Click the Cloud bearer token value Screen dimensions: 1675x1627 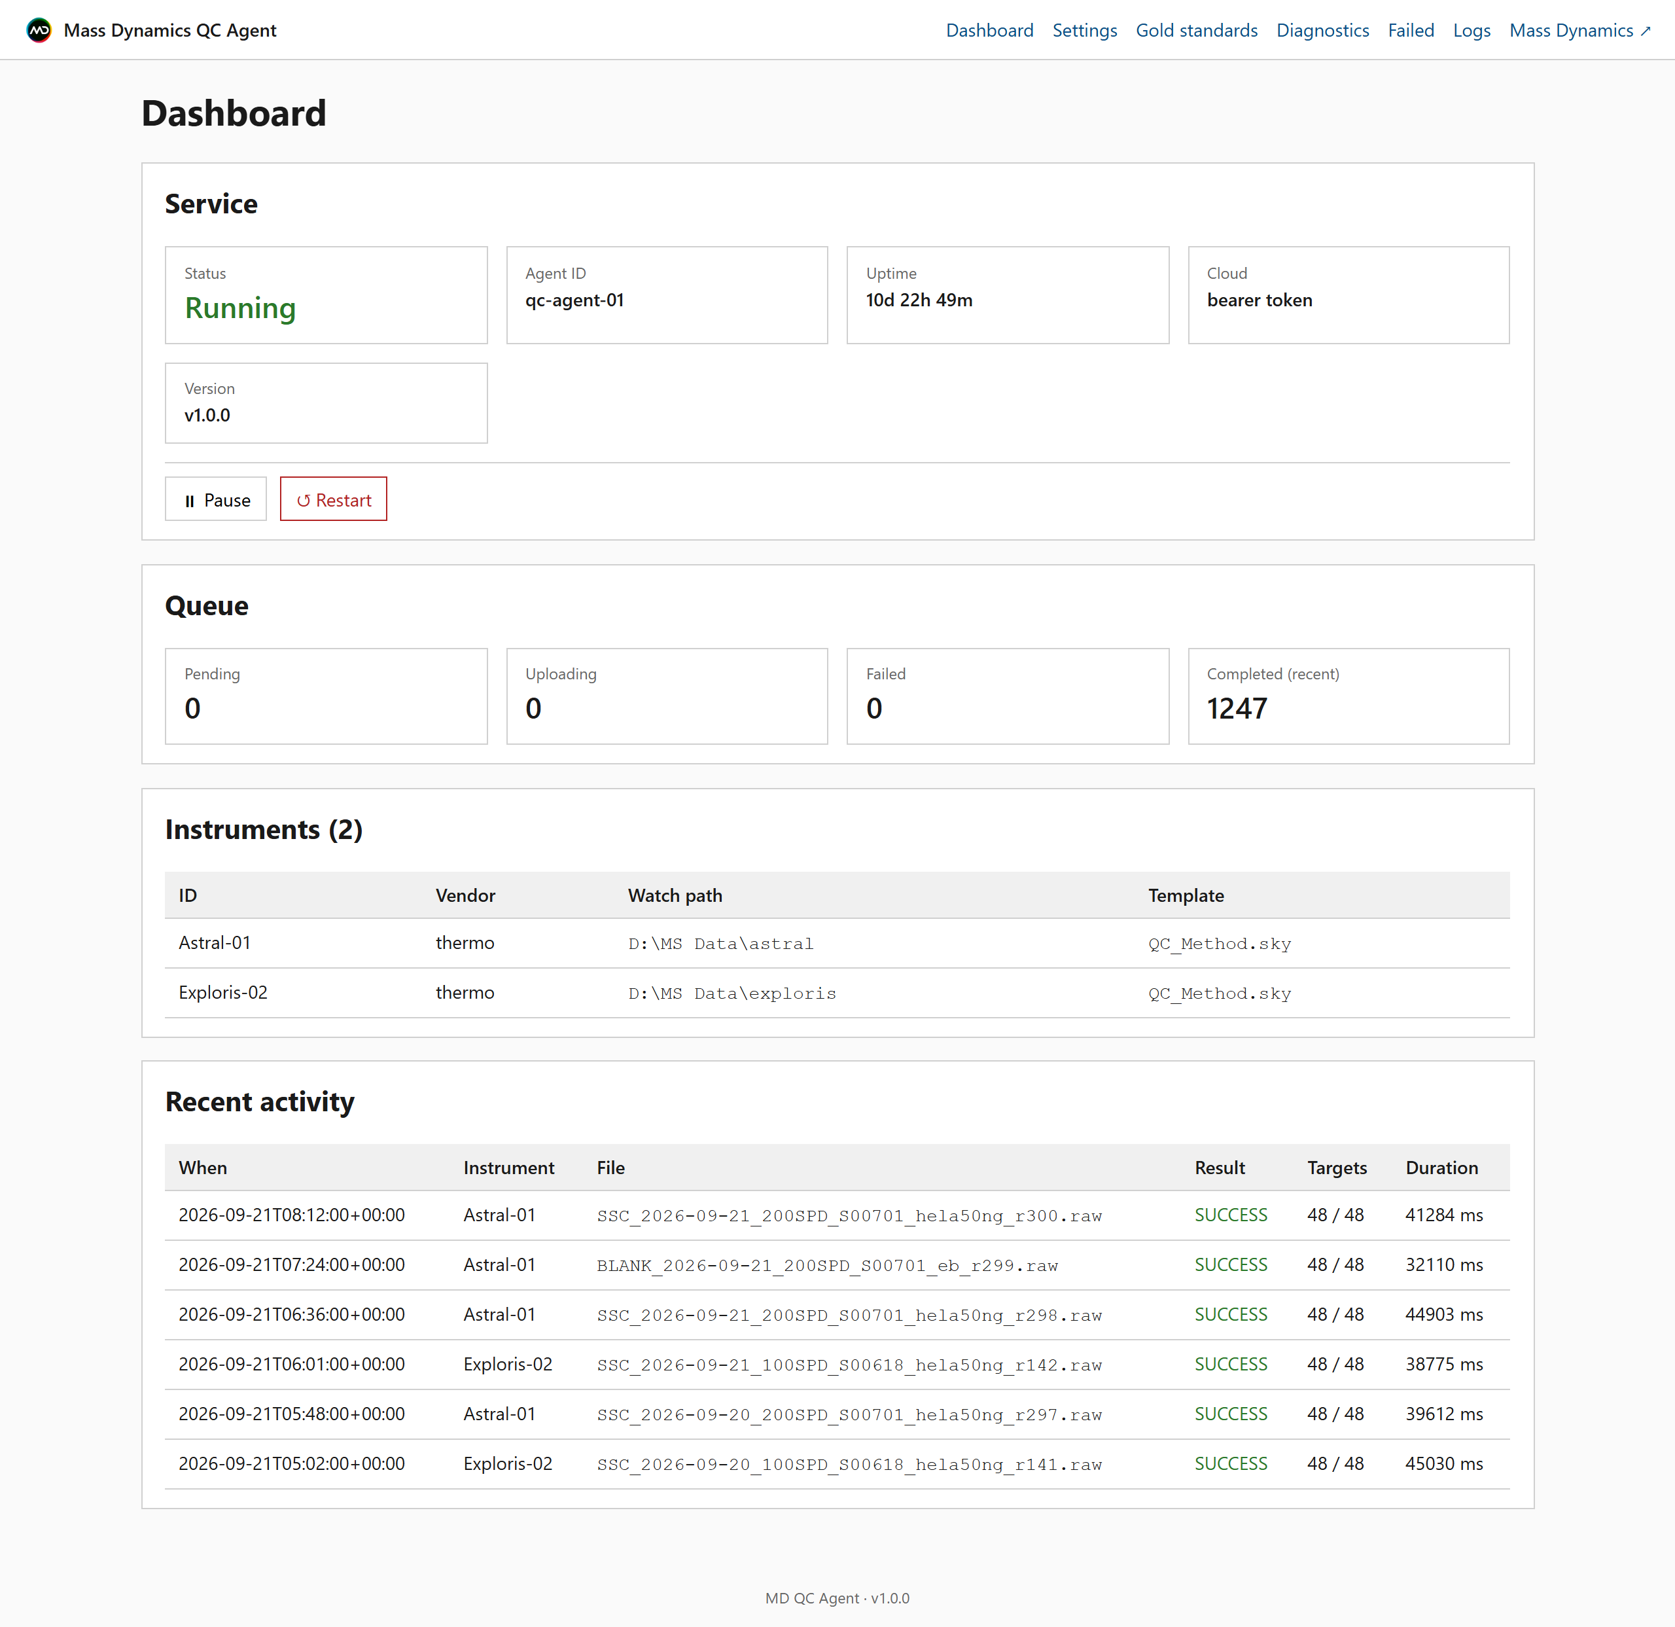point(1259,300)
